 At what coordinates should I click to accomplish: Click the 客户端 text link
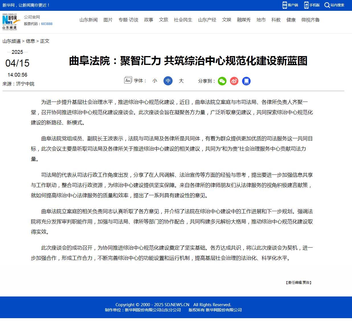(x=293, y=5)
